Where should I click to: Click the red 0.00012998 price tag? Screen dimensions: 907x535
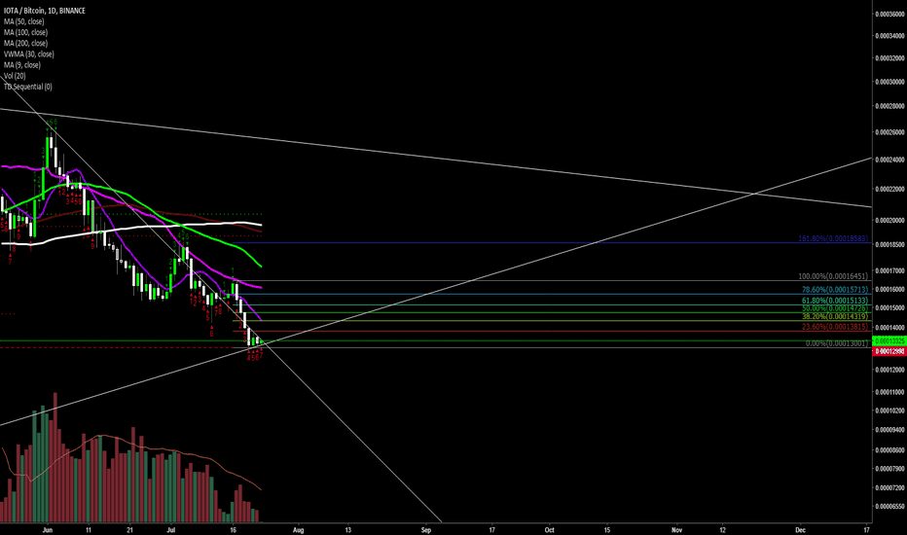(889, 352)
